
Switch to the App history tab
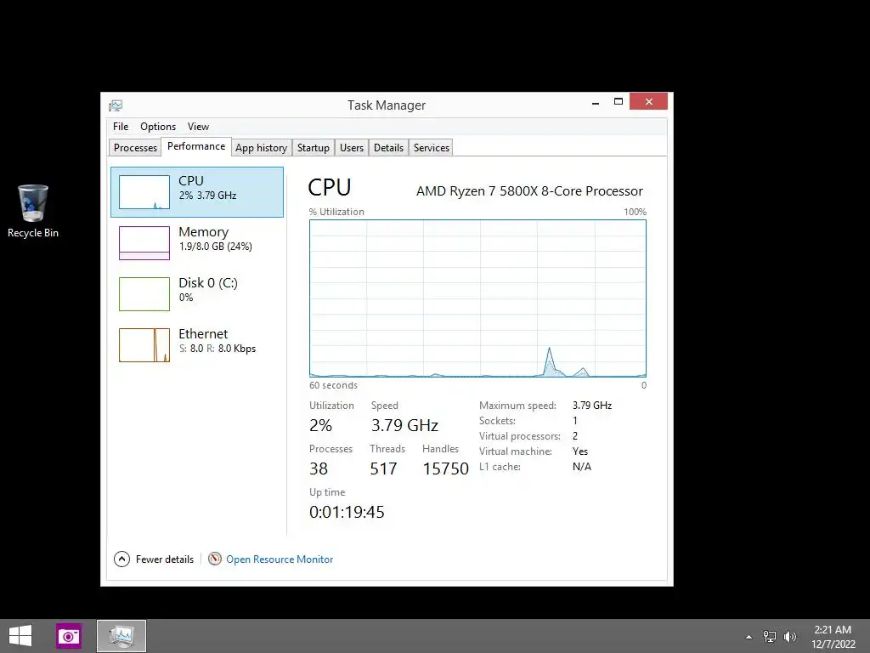point(262,148)
